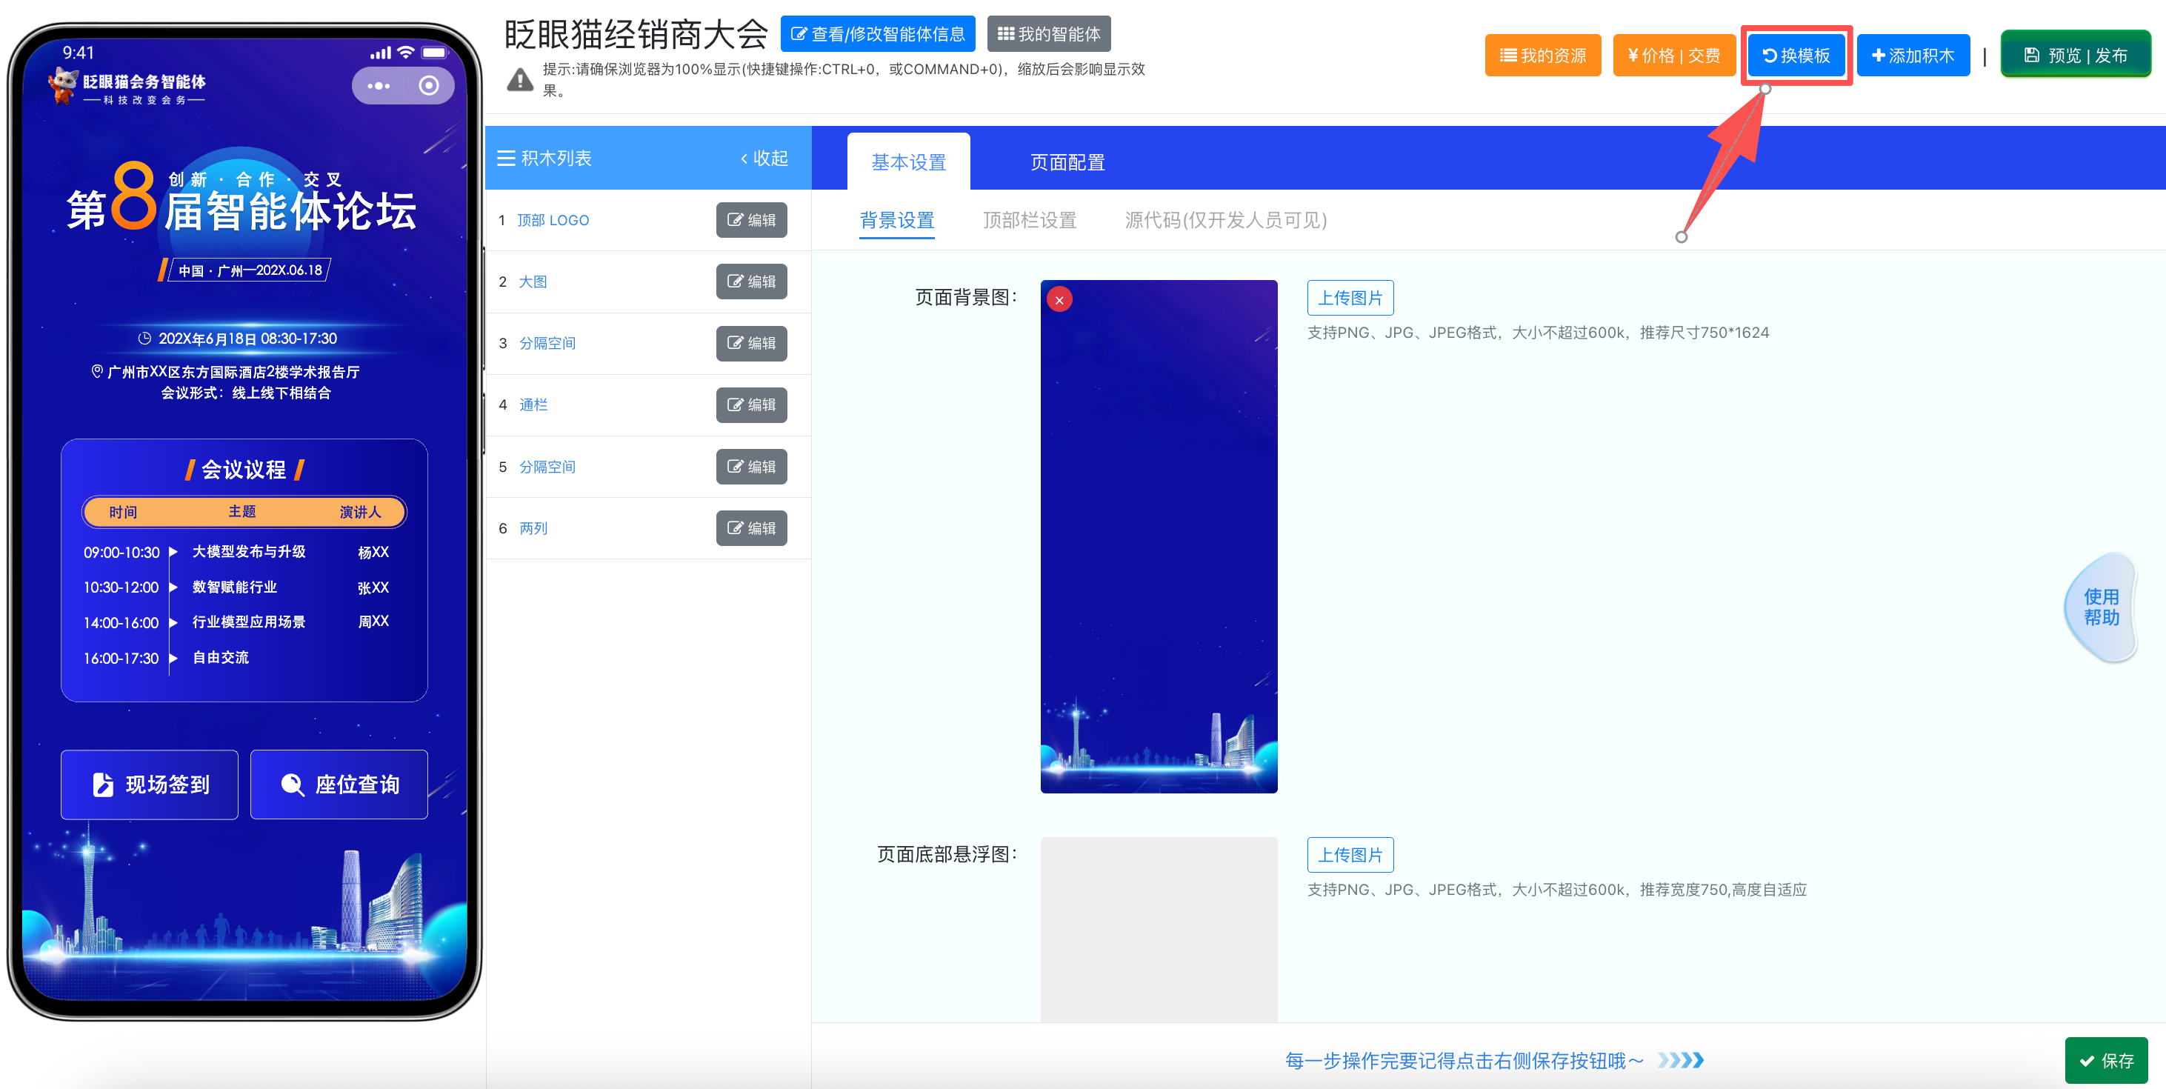Screen dimensions: 2166x1089
Task: Select 源代码(仅开发人员可见) sub-tab
Action: point(1225,220)
